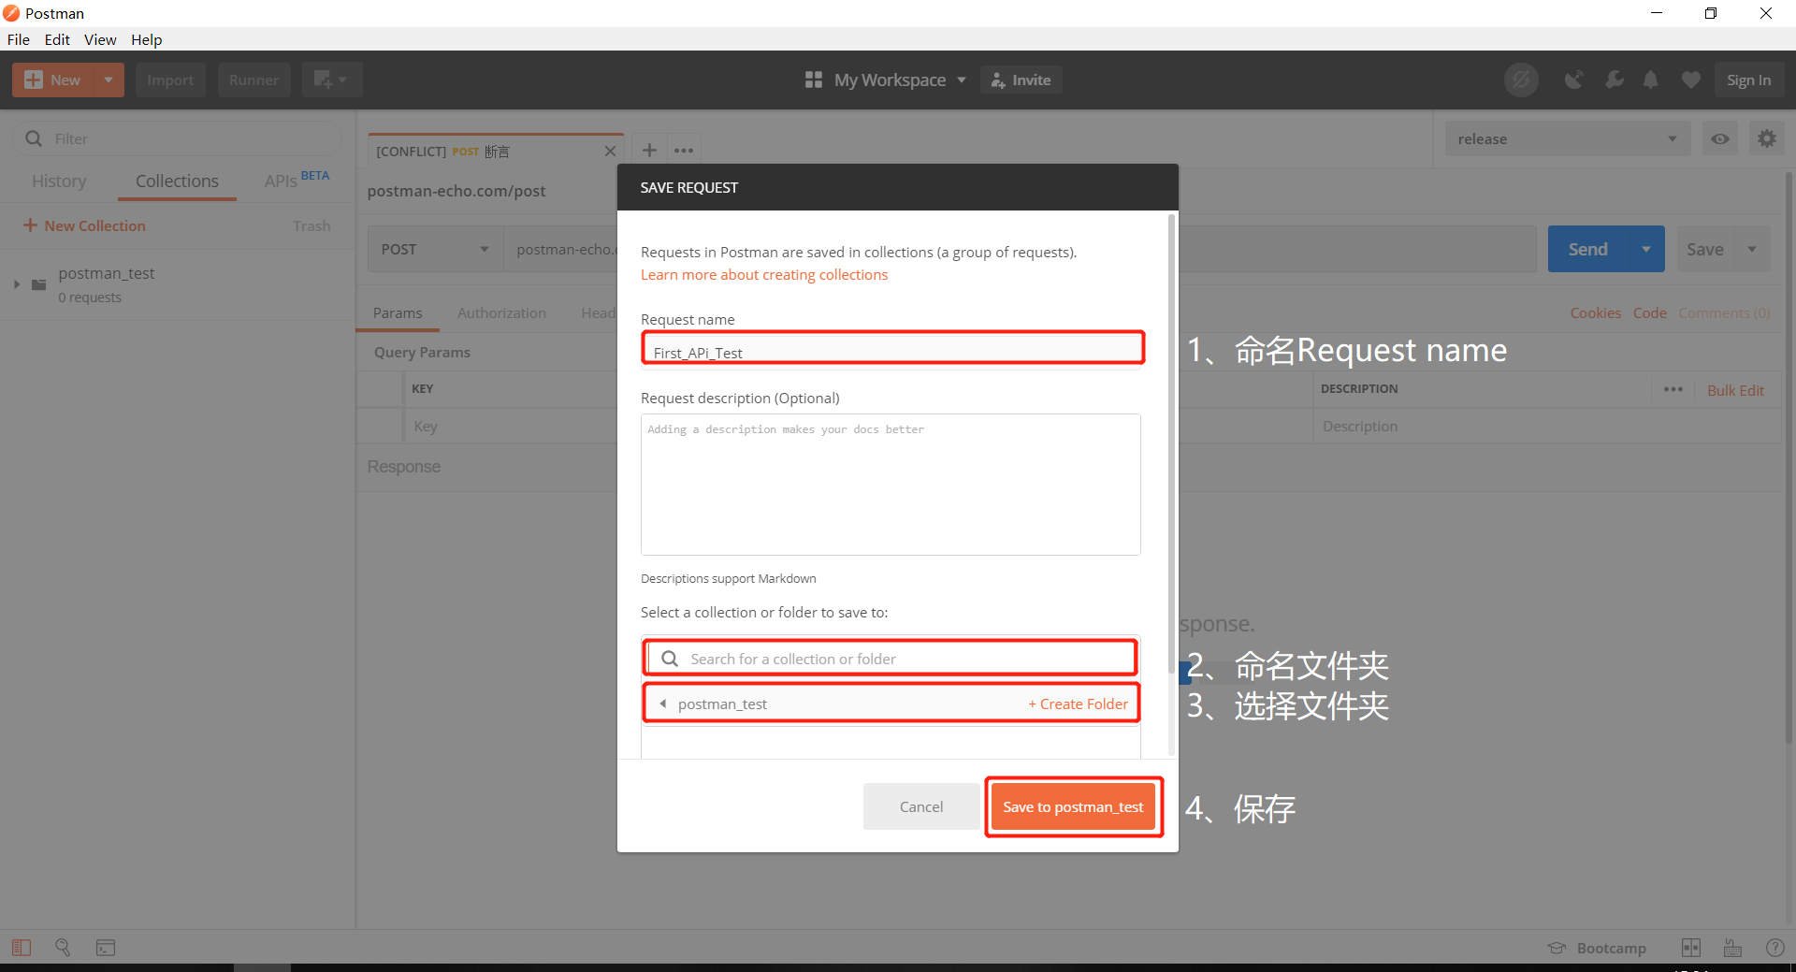Click the sync status icon
Image resolution: width=1796 pixels, height=972 pixels.
click(x=1521, y=80)
